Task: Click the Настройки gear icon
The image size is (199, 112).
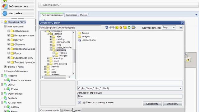Action: 5,13
